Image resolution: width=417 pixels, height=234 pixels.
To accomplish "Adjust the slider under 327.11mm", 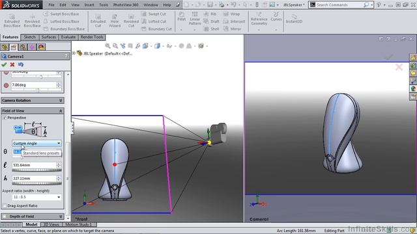I will coord(36,183).
